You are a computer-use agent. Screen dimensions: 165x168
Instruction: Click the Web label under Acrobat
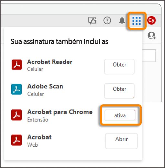click(x=33, y=145)
